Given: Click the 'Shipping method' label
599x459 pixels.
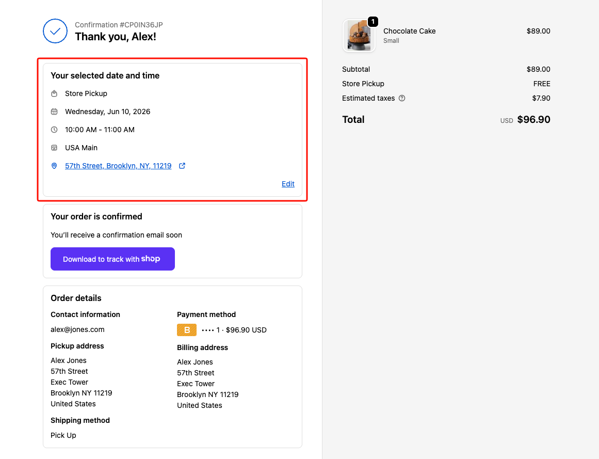Looking at the screenshot, I should (80, 420).
